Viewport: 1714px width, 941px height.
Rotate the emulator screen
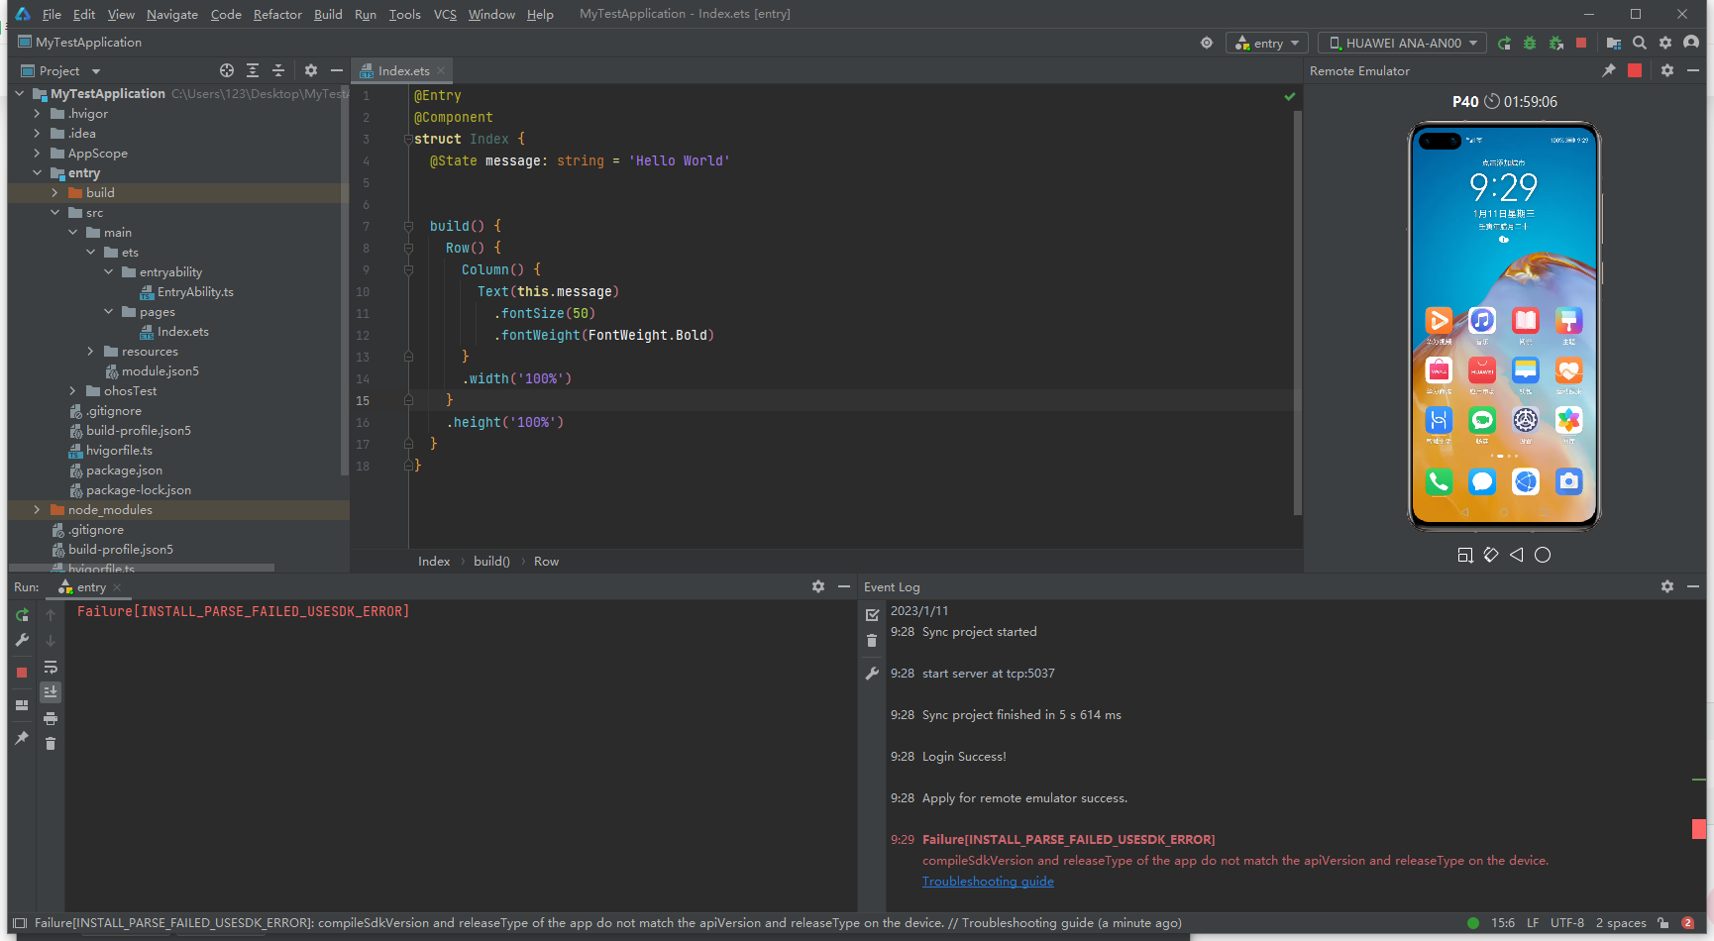coord(1491,555)
